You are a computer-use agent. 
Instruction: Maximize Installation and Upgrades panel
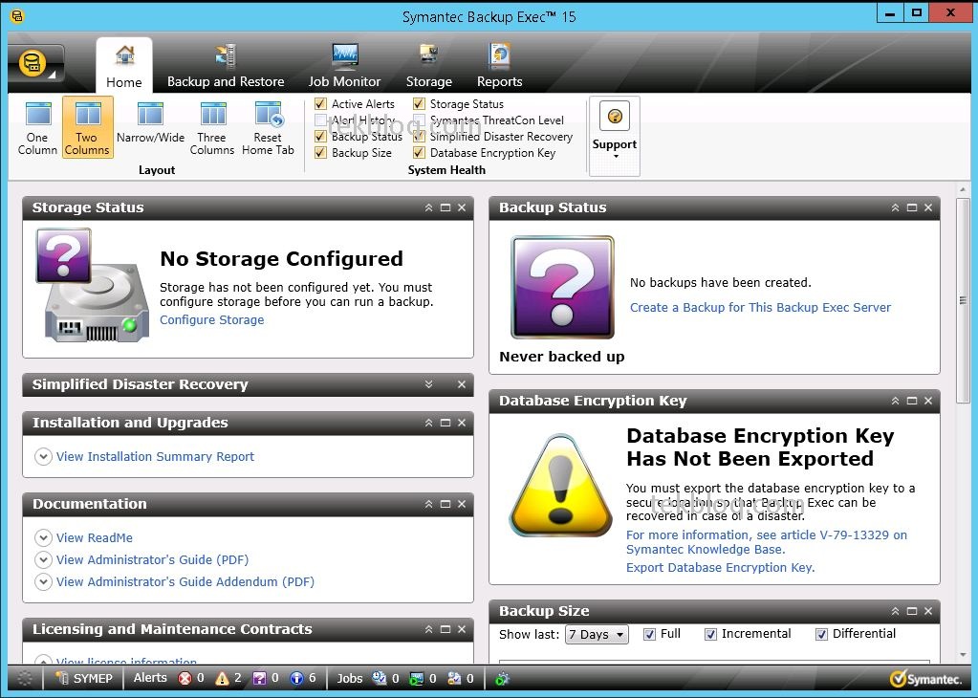pos(446,423)
